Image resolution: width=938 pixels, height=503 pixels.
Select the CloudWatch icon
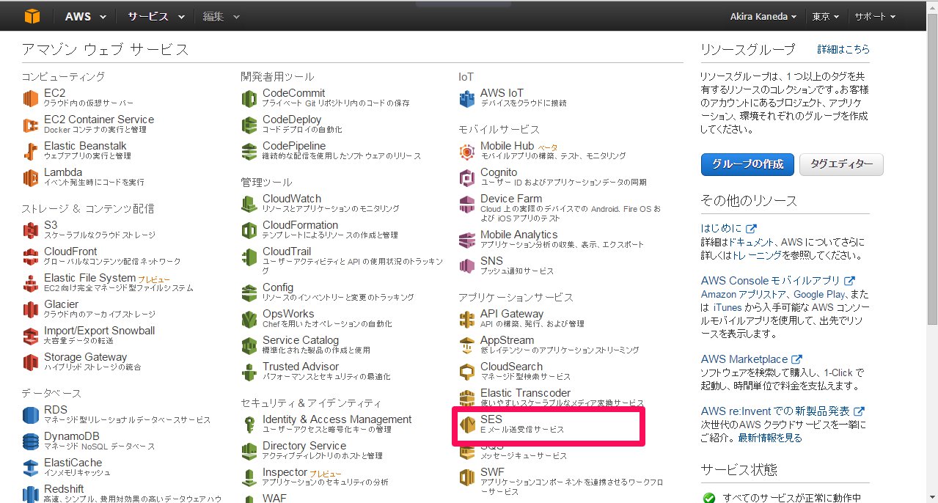(x=249, y=204)
